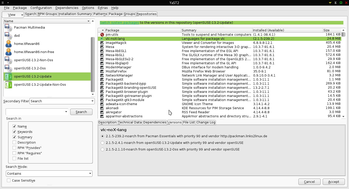The image size is (349, 189).
Task: Uncheck the Name search option
Action: pos(14,127)
